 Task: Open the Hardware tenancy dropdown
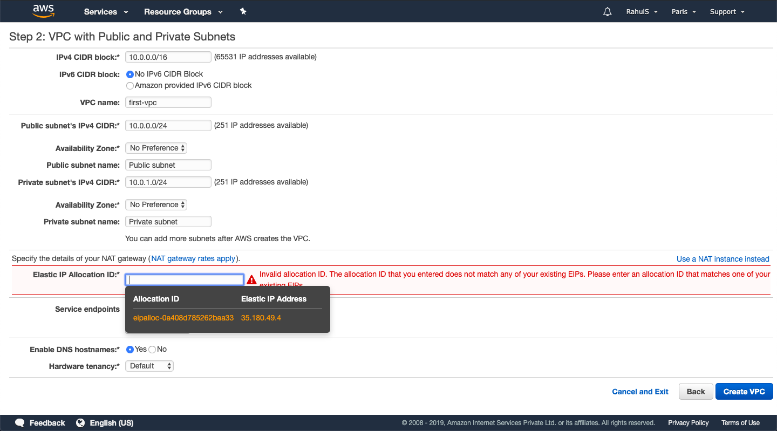[149, 366]
